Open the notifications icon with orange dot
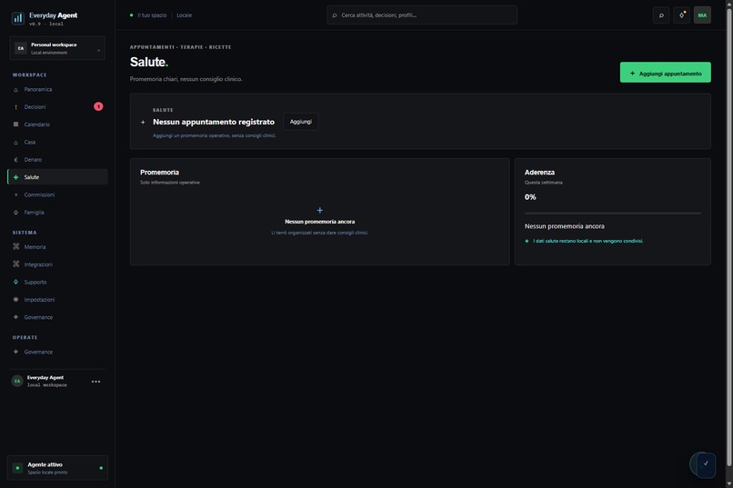 click(x=681, y=15)
